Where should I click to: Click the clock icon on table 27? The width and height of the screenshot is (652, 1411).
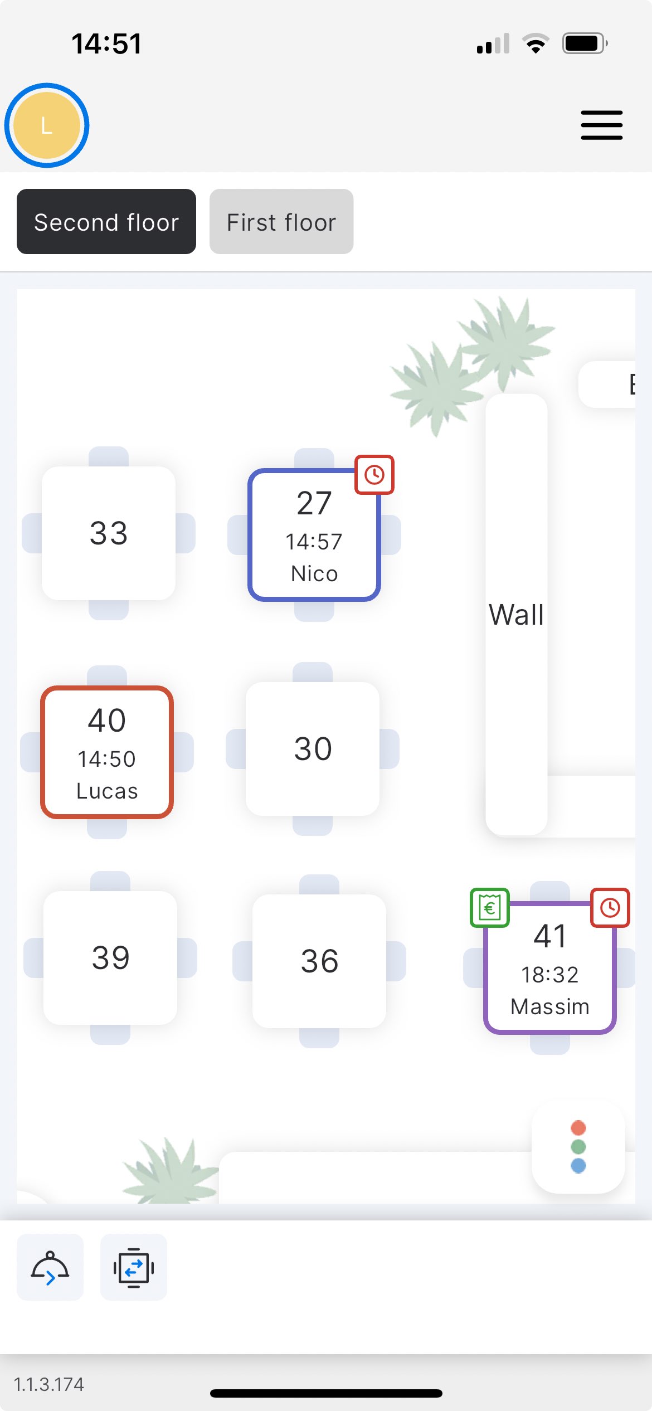click(374, 475)
